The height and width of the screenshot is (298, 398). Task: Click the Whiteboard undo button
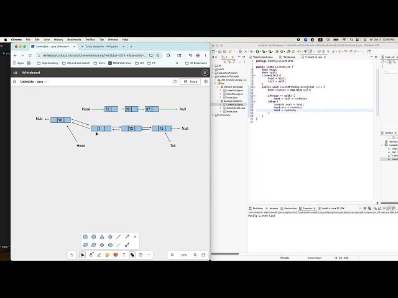(x=72, y=255)
